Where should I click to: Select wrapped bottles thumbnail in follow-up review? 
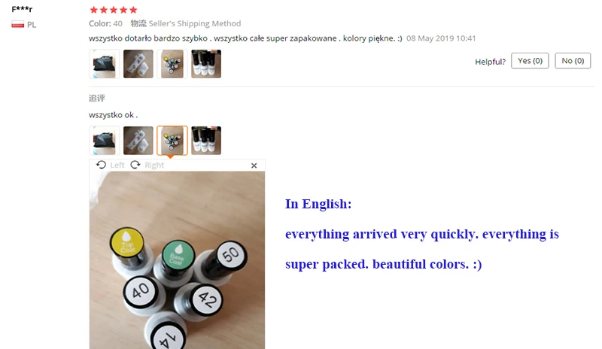138,141
